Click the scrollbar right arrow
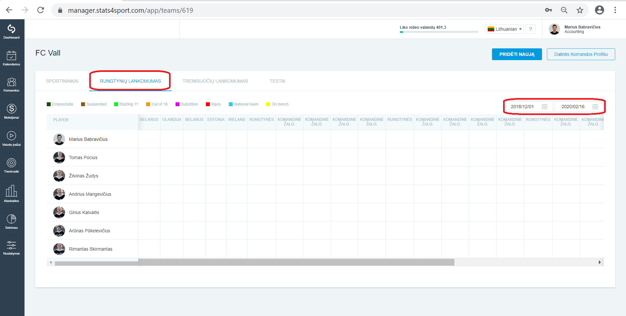The width and height of the screenshot is (626, 316). coord(600,262)
